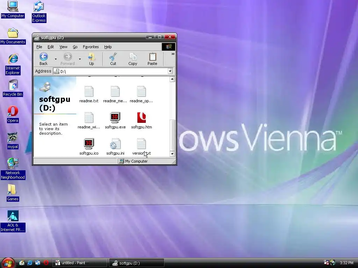
Task: Select the readme_me... text file
Action: 115,94
